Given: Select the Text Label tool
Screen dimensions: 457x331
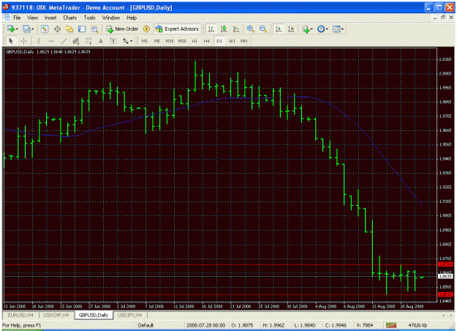Looking at the screenshot, I should [x=113, y=41].
